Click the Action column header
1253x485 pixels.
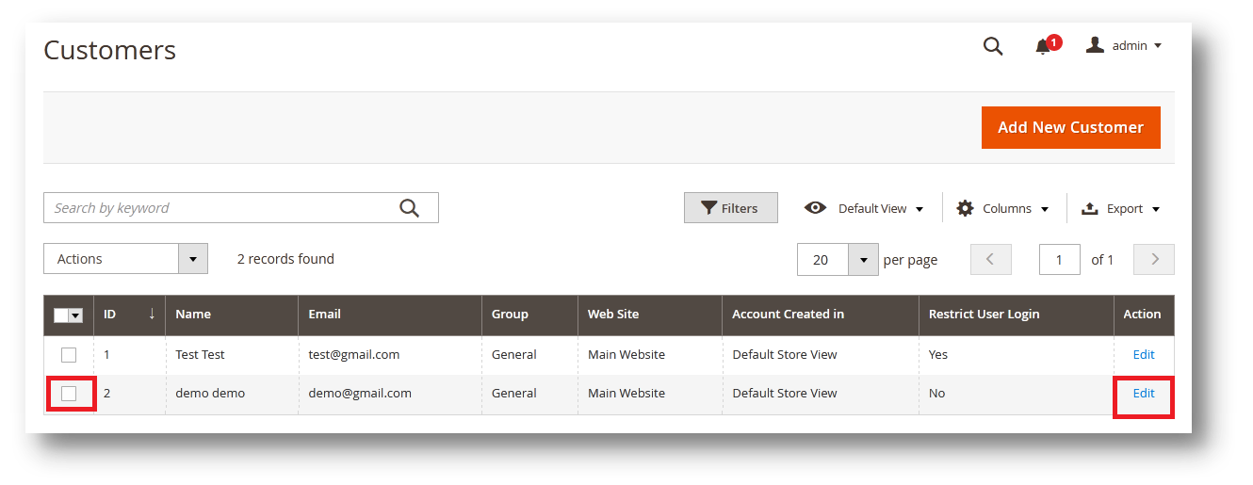click(1142, 315)
